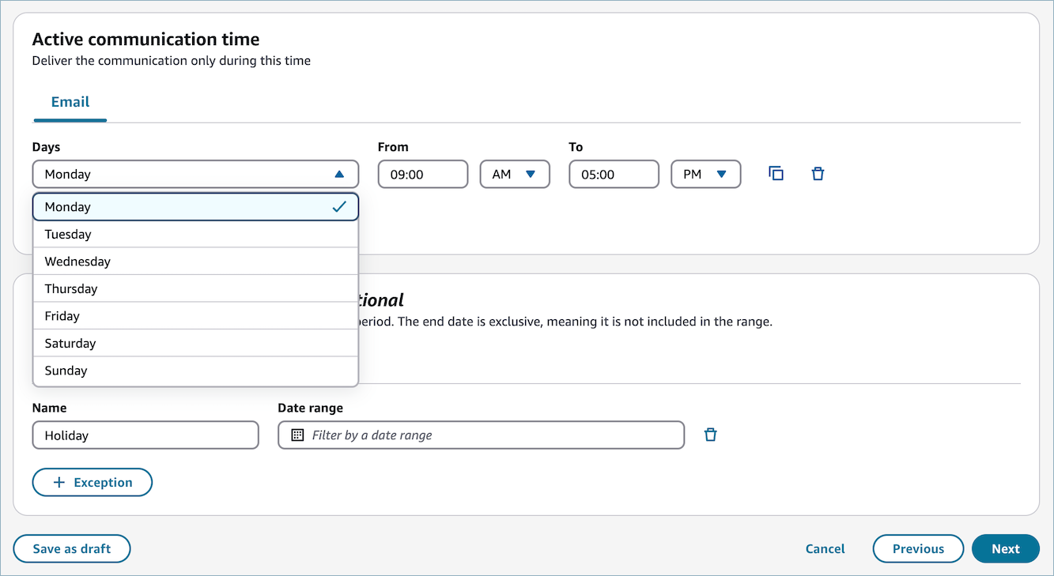Click the Cancel link
Image resolution: width=1054 pixels, height=576 pixels.
pyautogui.click(x=825, y=548)
